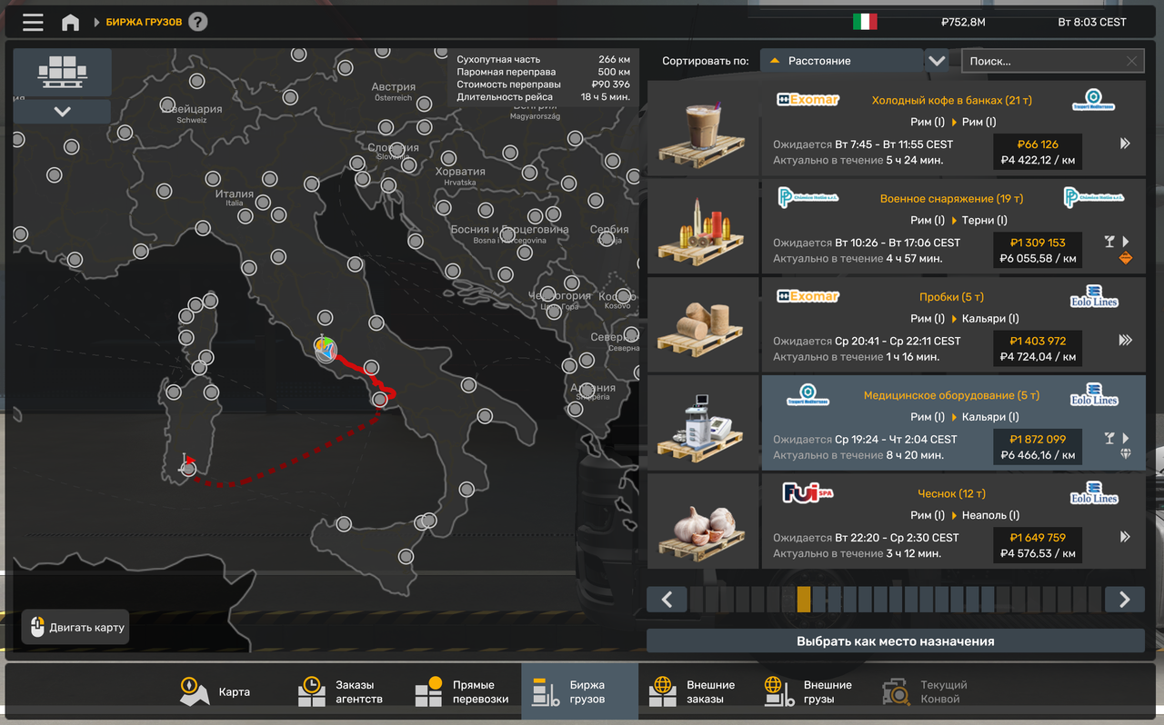Open the Заказы агентств tab

(x=341, y=692)
